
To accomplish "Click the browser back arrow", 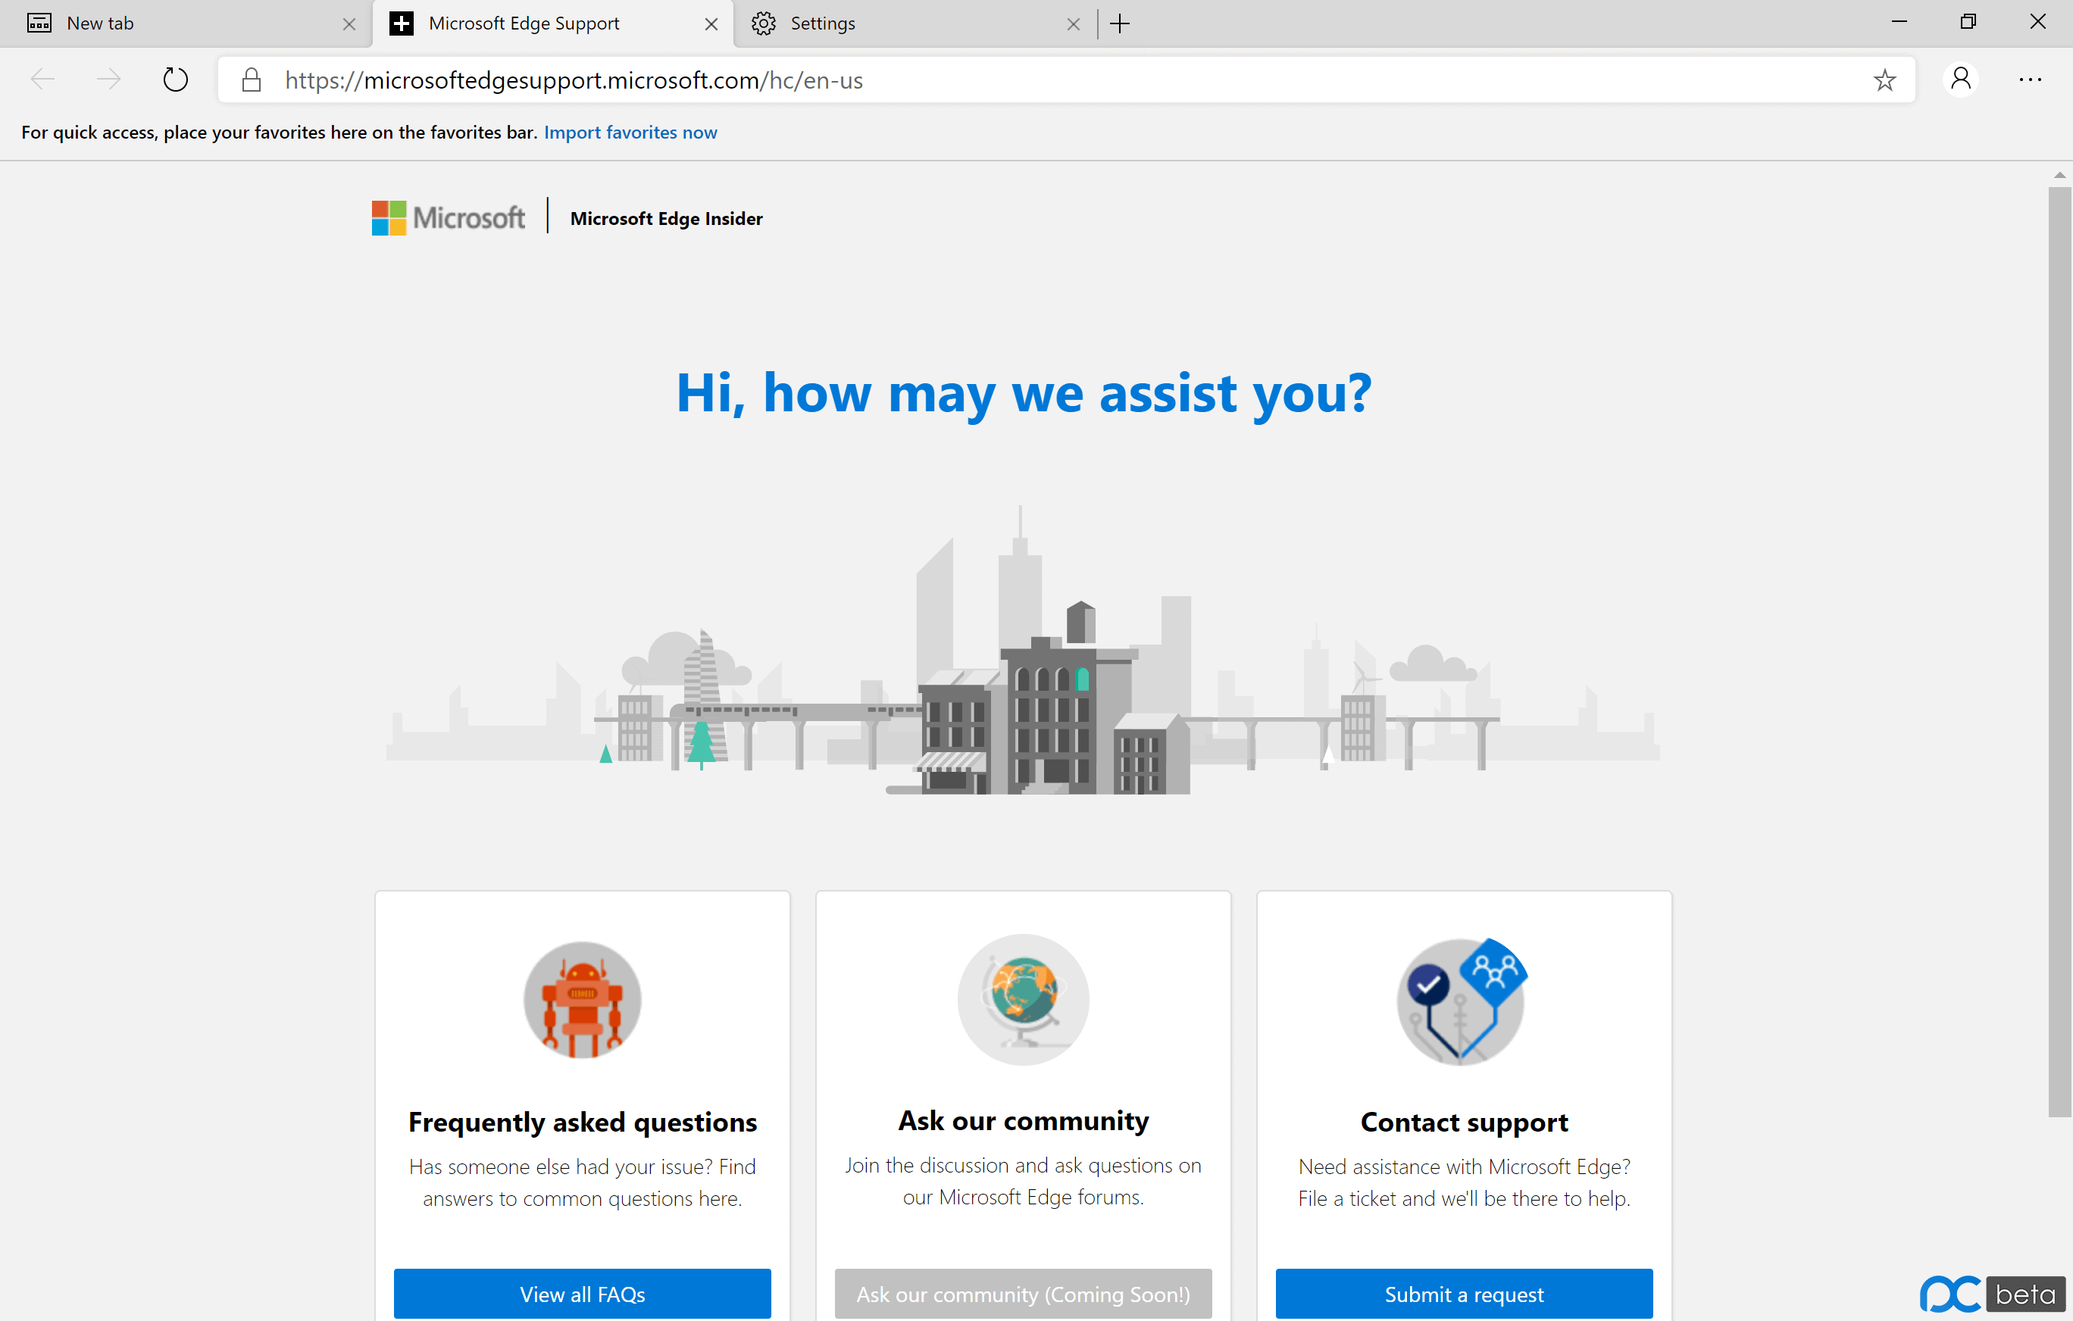I will [x=42, y=80].
